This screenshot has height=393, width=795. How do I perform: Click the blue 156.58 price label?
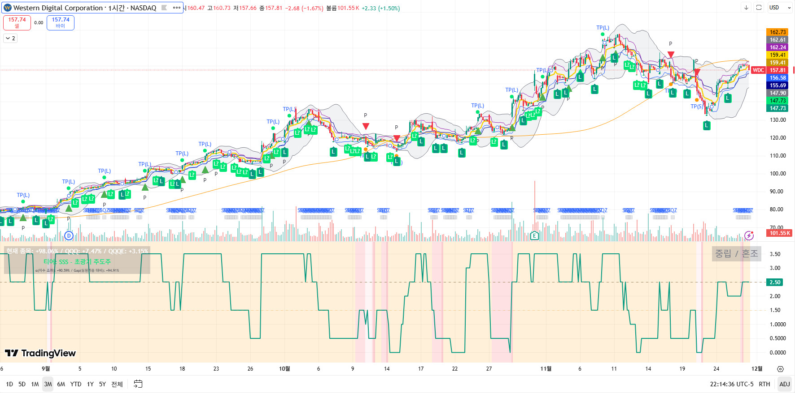778,78
